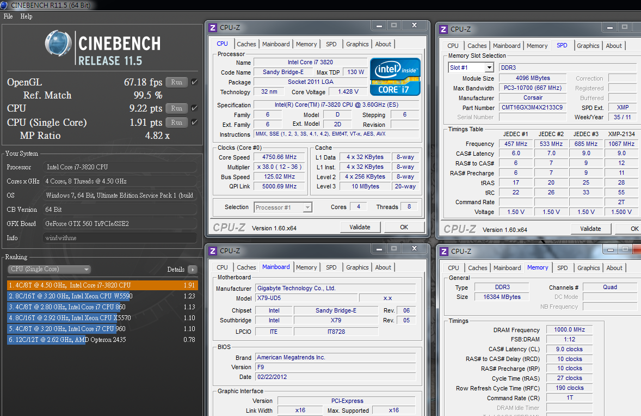Click the CPU-Z icon of top-left CPU window

213,27
